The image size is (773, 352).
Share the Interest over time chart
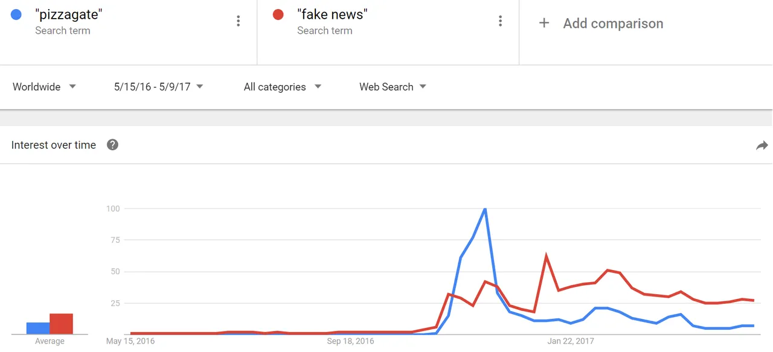[762, 145]
